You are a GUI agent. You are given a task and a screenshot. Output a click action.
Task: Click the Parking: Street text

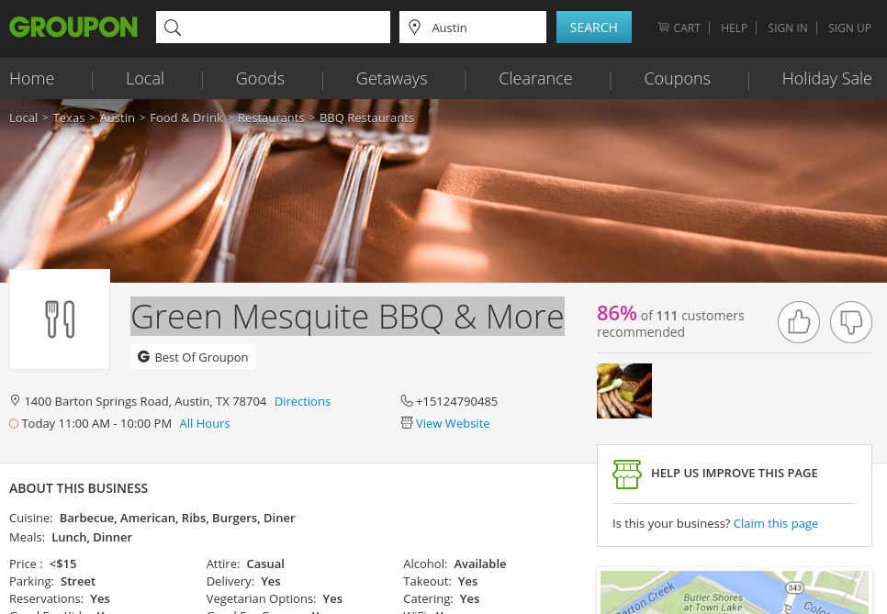[x=52, y=581]
